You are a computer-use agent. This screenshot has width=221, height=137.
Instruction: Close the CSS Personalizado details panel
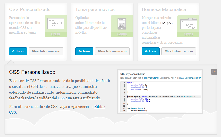214,72
